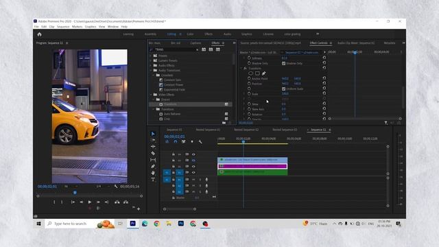Image resolution: width=439 pixels, height=247 pixels.
Task: Step forward one frame in Program monitor
Action: point(98,202)
